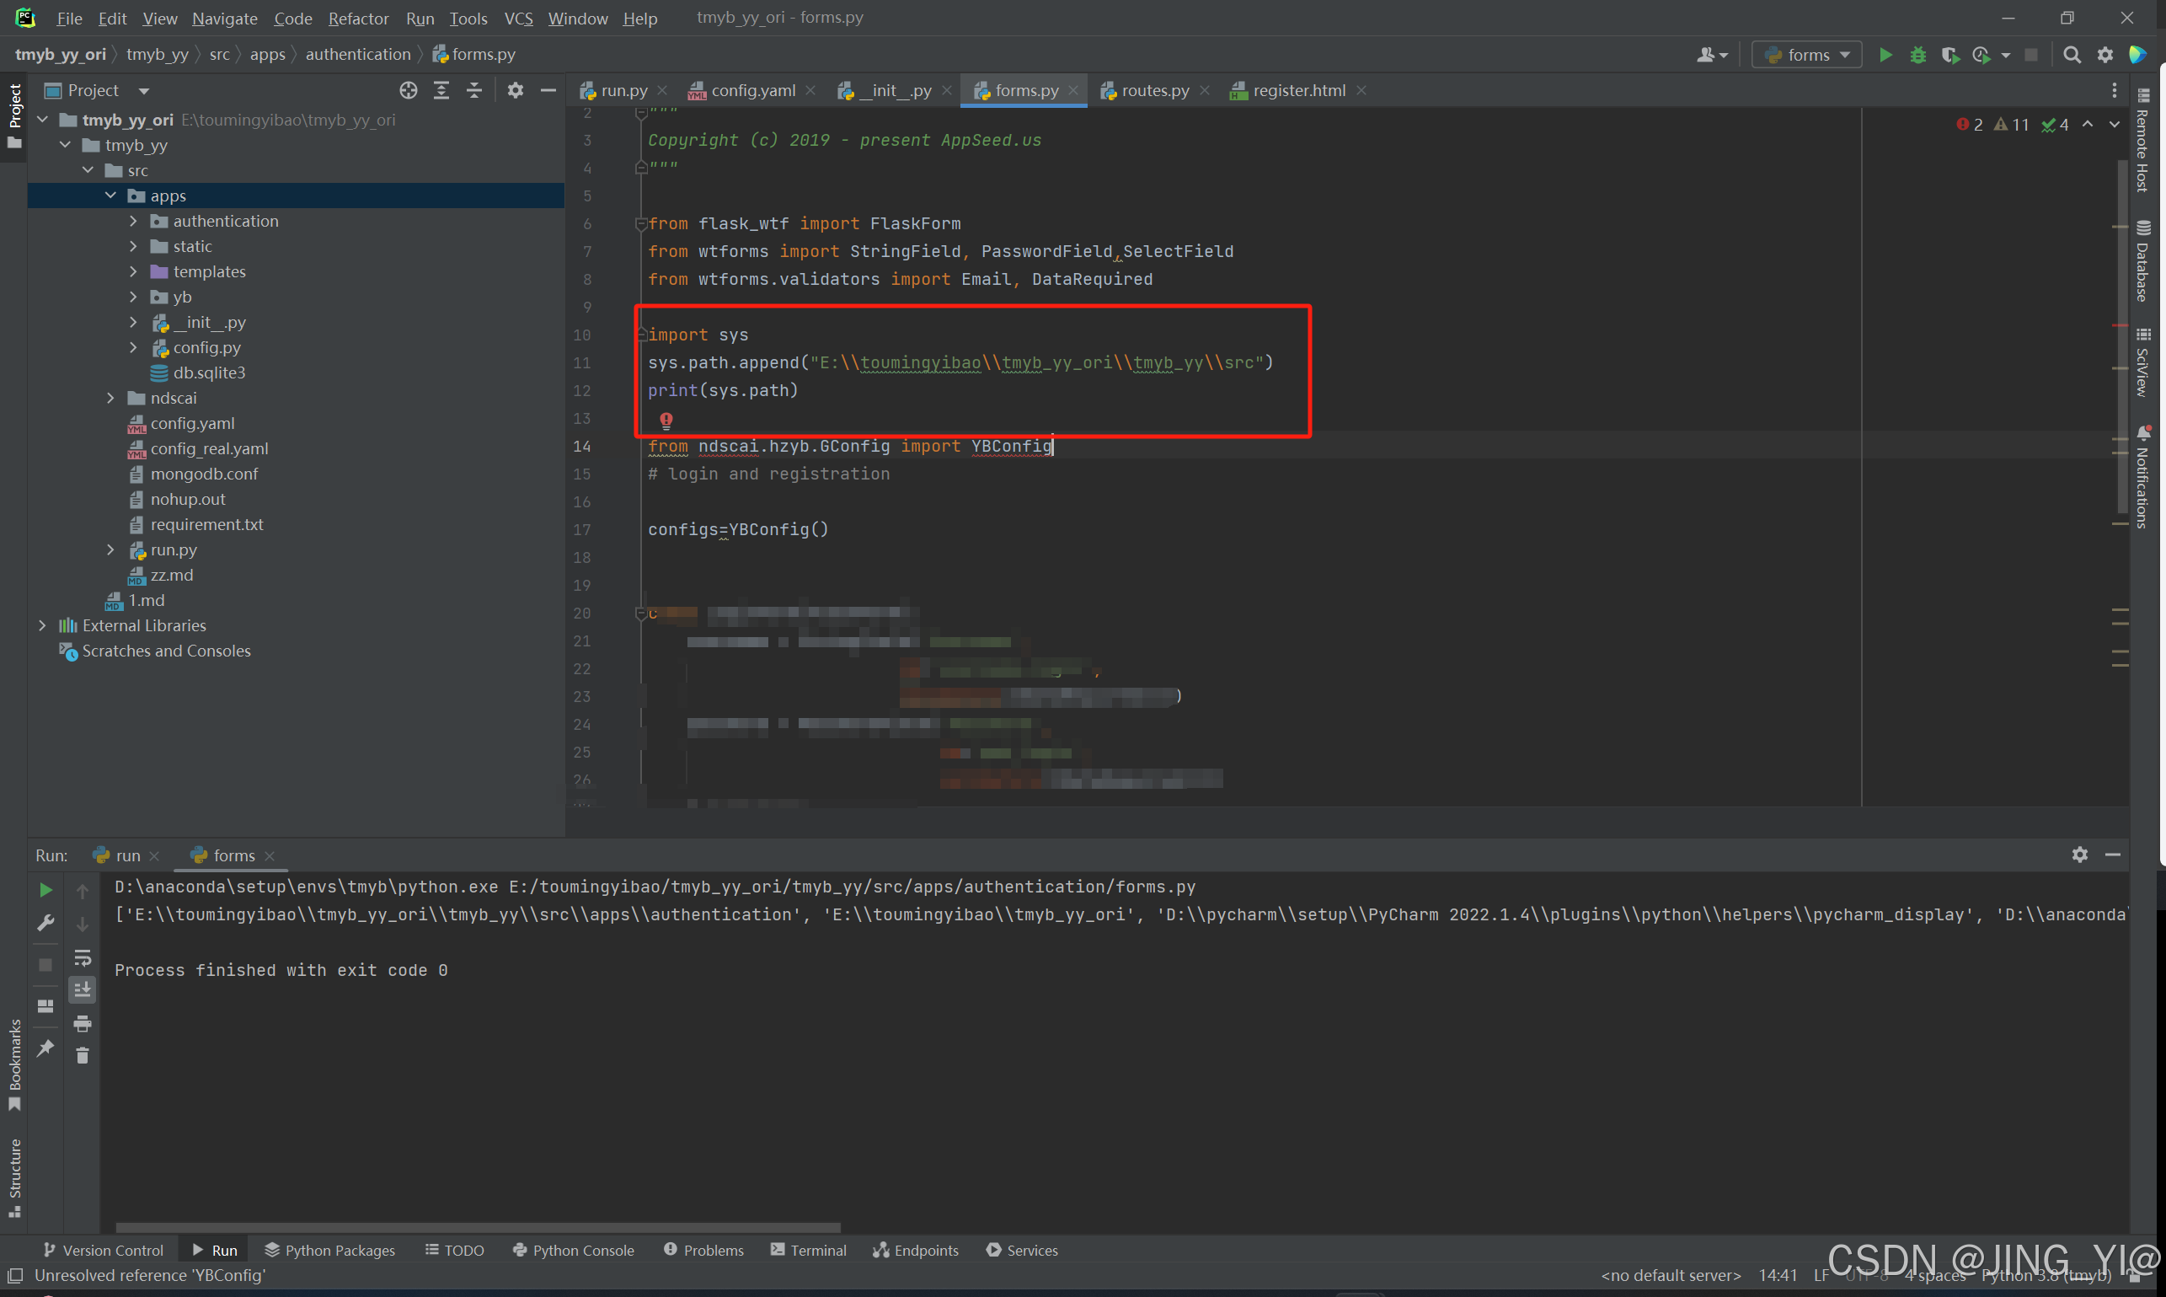Image resolution: width=2166 pixels, height=1297 pixels.
Task: Collapse all in Project panel
Action: coord(473,90)
